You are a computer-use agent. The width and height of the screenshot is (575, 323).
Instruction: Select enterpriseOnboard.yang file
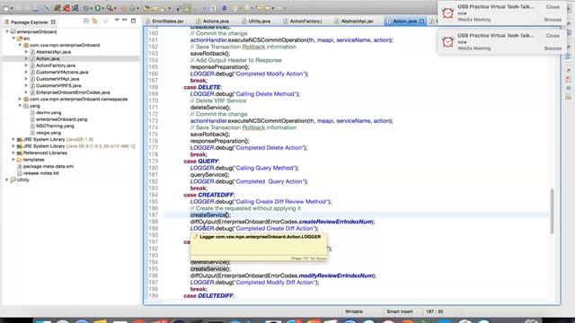[x=61, y=119]
